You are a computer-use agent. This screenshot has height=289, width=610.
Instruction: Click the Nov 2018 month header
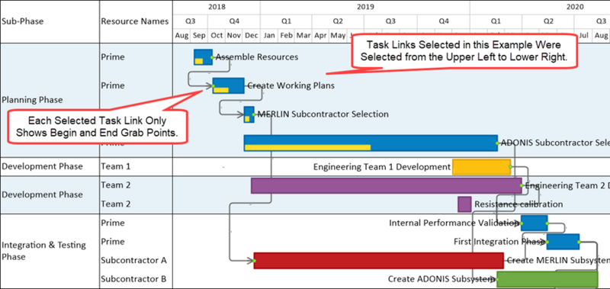234,35
